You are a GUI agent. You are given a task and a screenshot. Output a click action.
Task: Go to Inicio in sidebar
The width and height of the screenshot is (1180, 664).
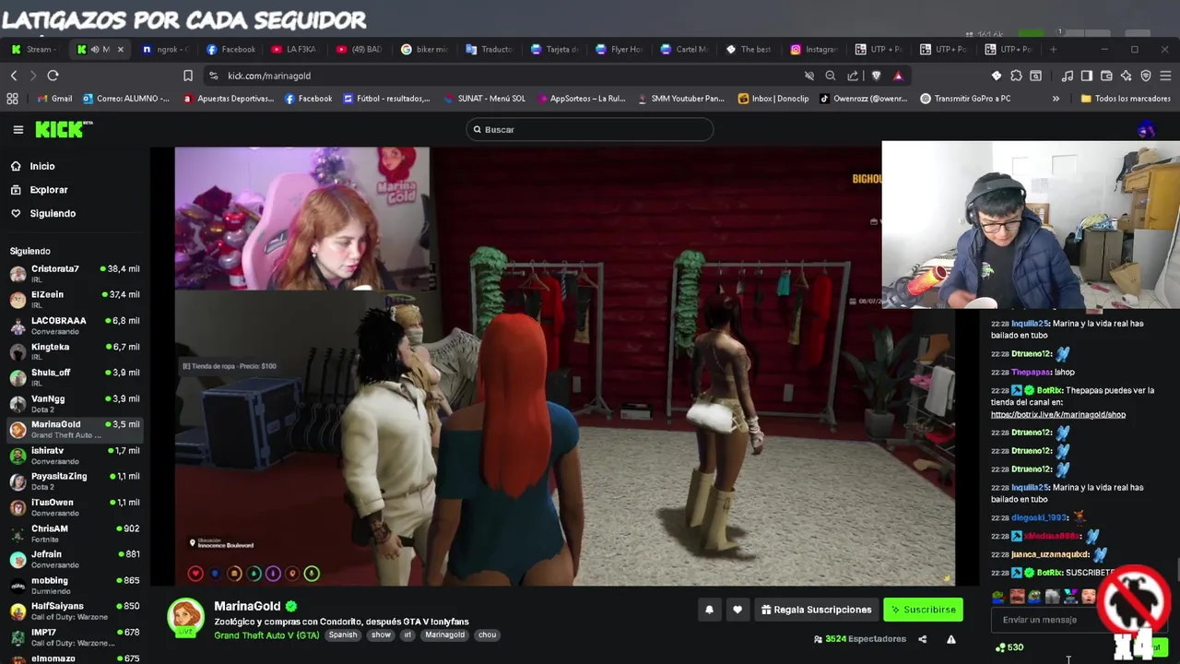click(41, 166)
